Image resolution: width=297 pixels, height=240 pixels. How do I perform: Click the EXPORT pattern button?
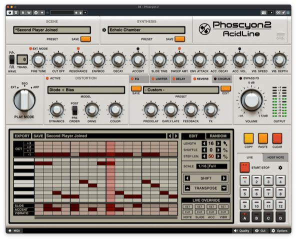pyautogui.click(x=22, y=136)
